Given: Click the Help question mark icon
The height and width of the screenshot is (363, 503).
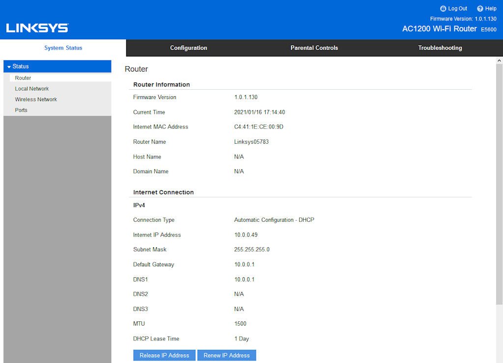Looking at the screenshot, I should 480,9.
